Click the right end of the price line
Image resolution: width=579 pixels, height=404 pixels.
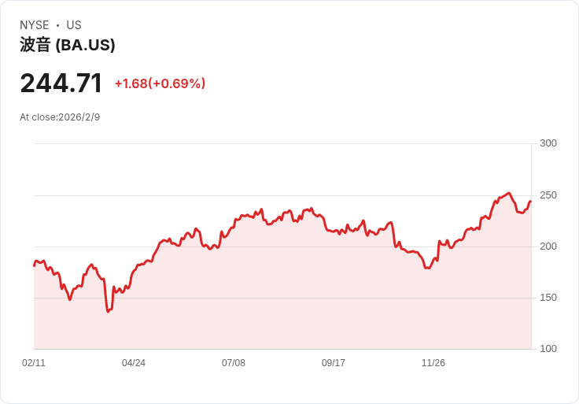click(530, 202)
